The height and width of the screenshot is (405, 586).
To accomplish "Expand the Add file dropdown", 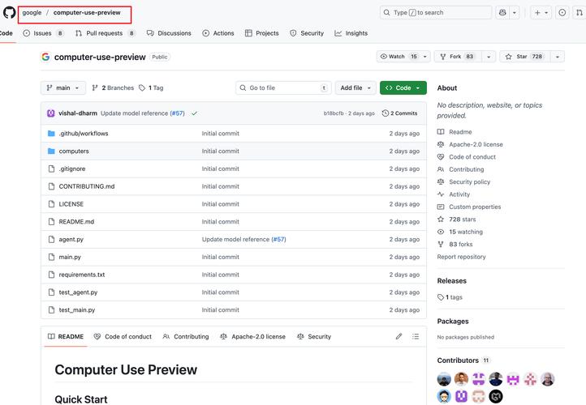I will click(x=355, y=88).
